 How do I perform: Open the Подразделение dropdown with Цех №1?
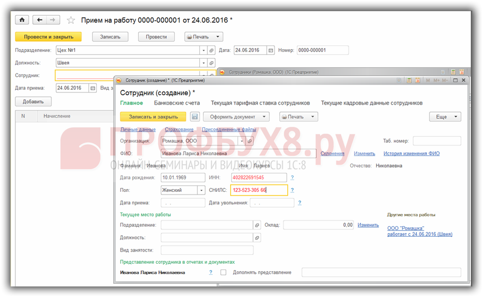[x=203, y=50]
